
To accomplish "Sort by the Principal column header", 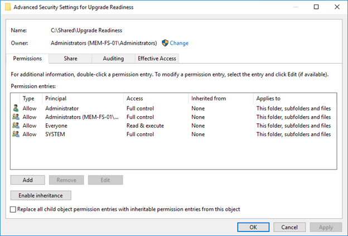I will [83, 98].
